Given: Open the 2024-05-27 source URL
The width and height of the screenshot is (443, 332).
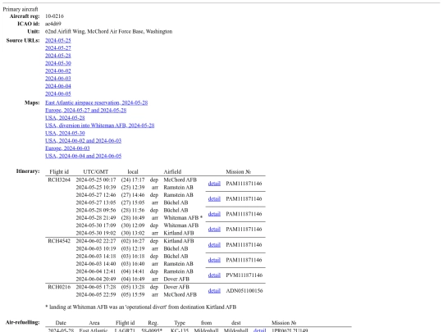Looking at the screenshot, I should tap(58, 48).
